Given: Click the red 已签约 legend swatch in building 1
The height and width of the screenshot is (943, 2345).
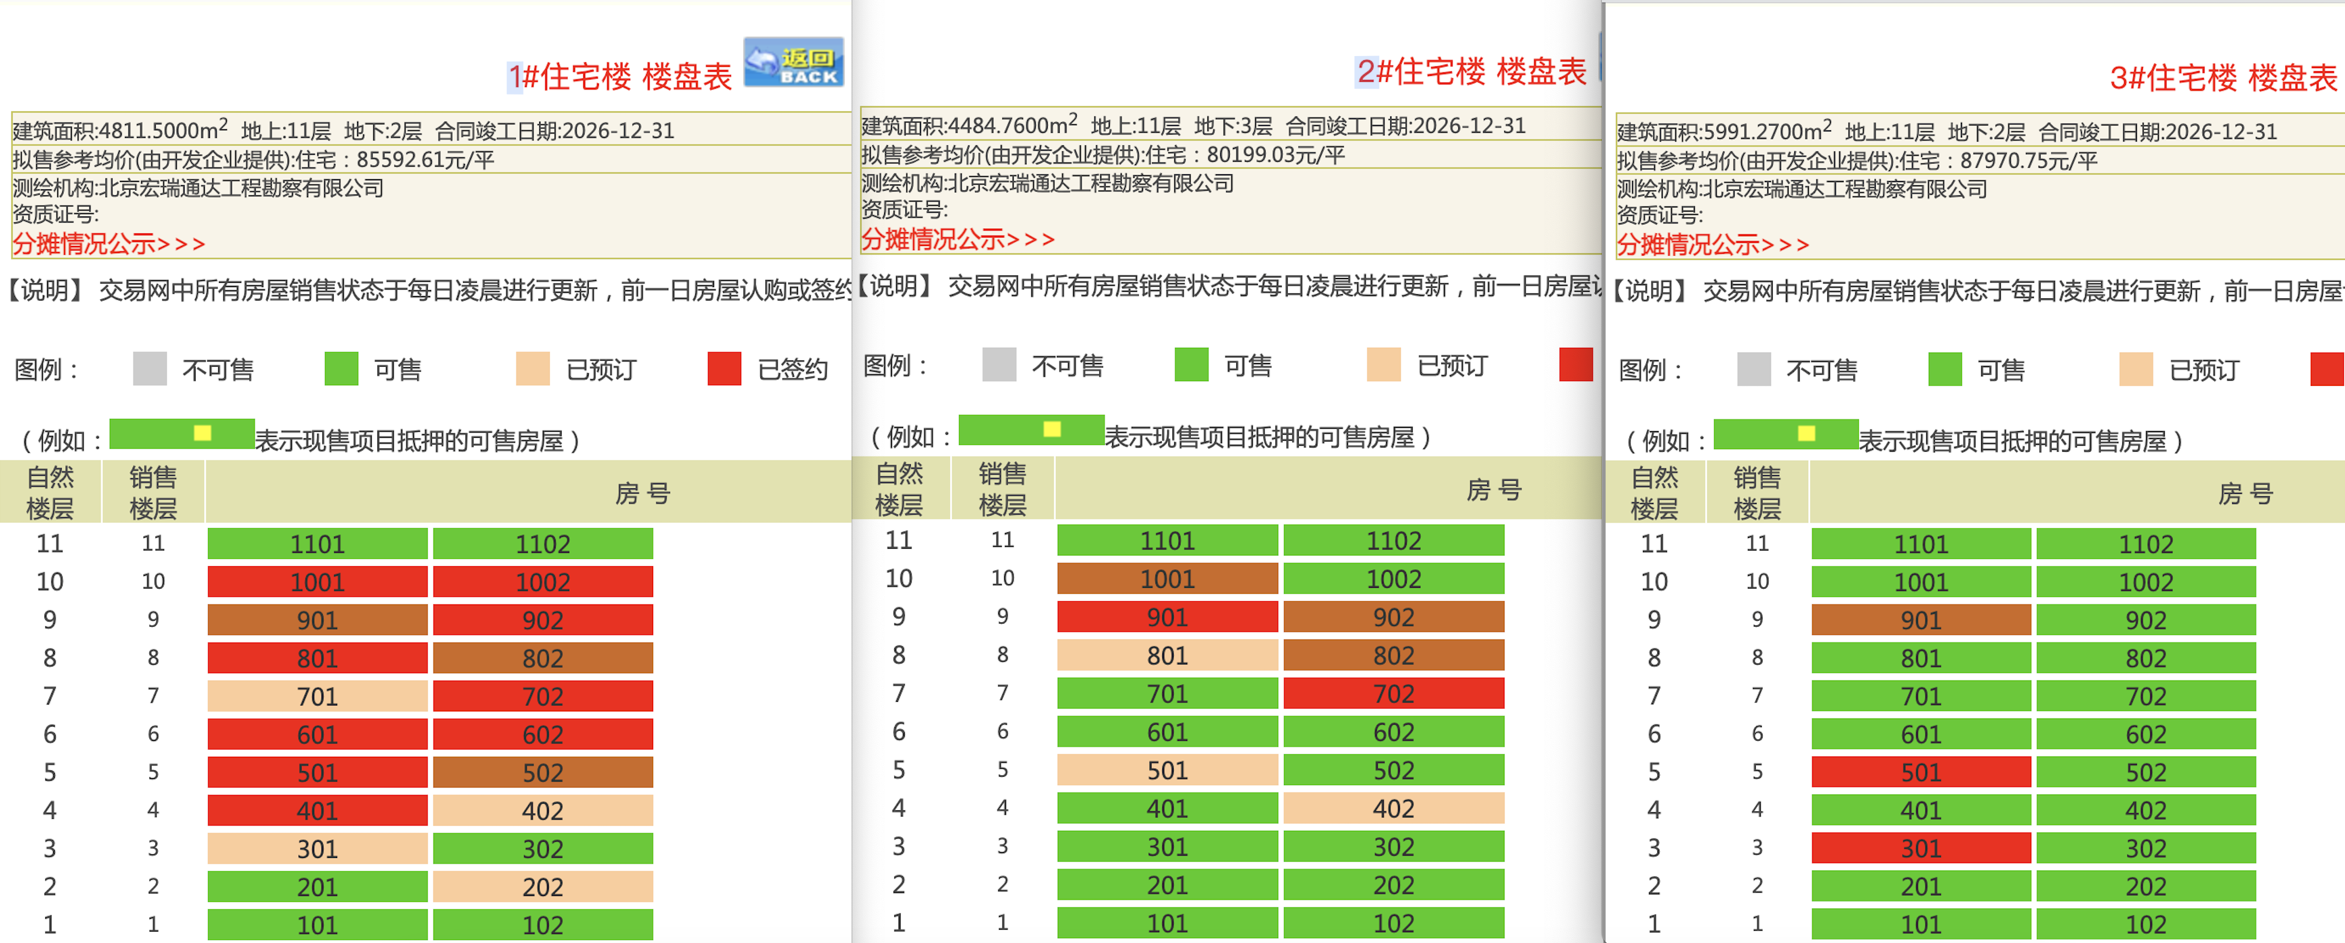Looking at the screenshot, I should tap(724, 368).
